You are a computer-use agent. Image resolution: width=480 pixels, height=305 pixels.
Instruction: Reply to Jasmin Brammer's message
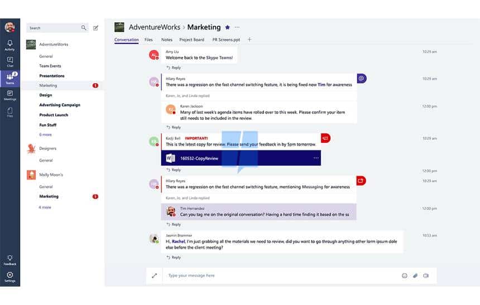[x=174, y=258]
